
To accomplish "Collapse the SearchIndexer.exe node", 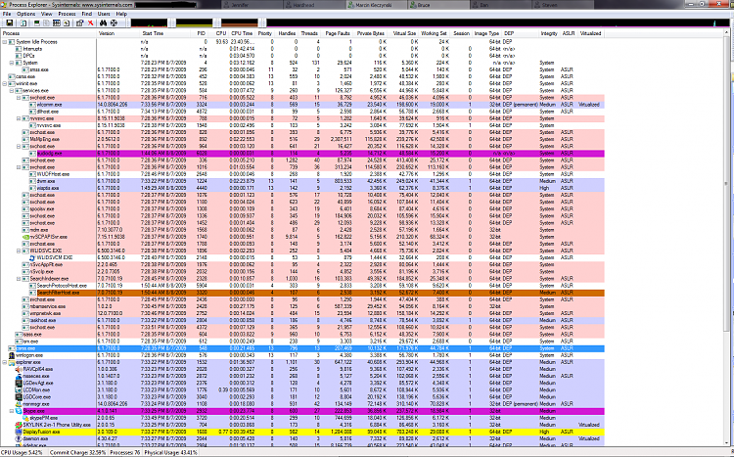I will click(19, 279).
